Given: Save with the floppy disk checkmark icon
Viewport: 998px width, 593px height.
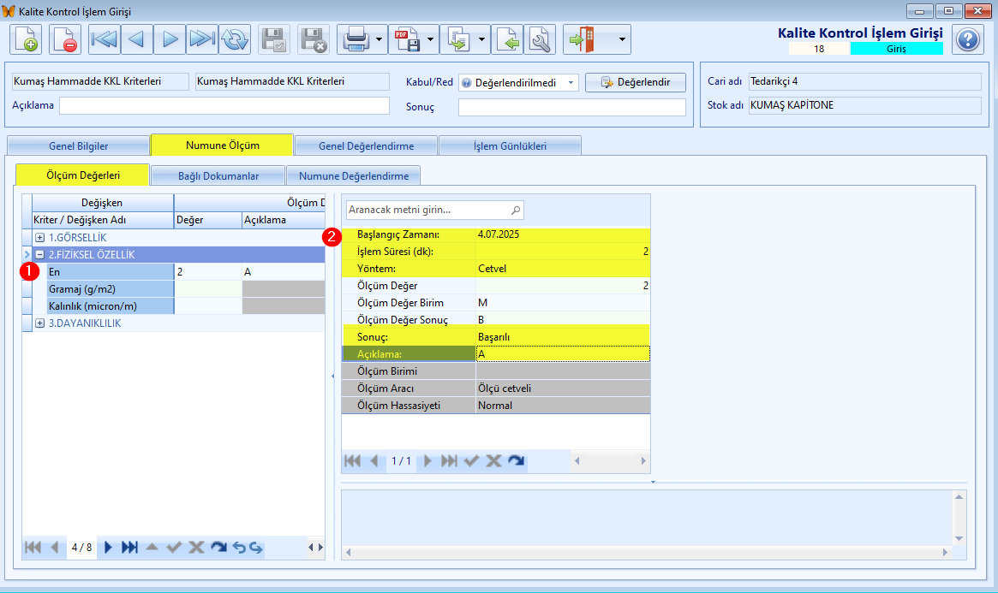Looking at the screenshot, I should point(274,39).
